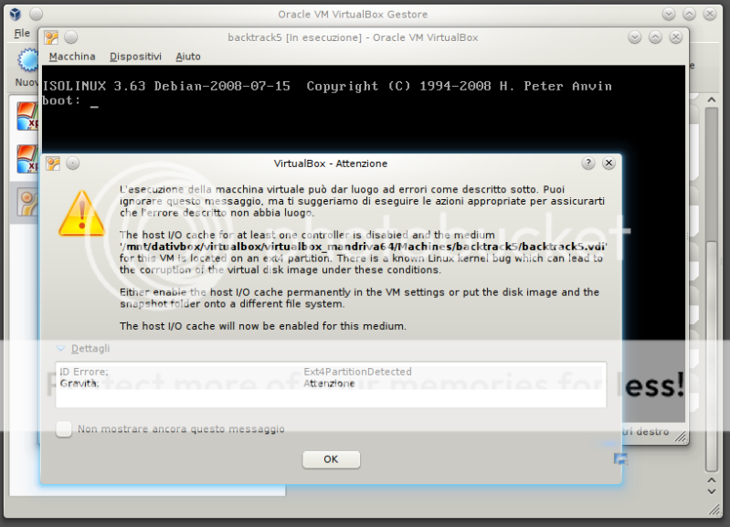This screenshot has height=527, width=730.
Task: Close the VirtualBox Attenzione dialog
Action: [608, 163]
